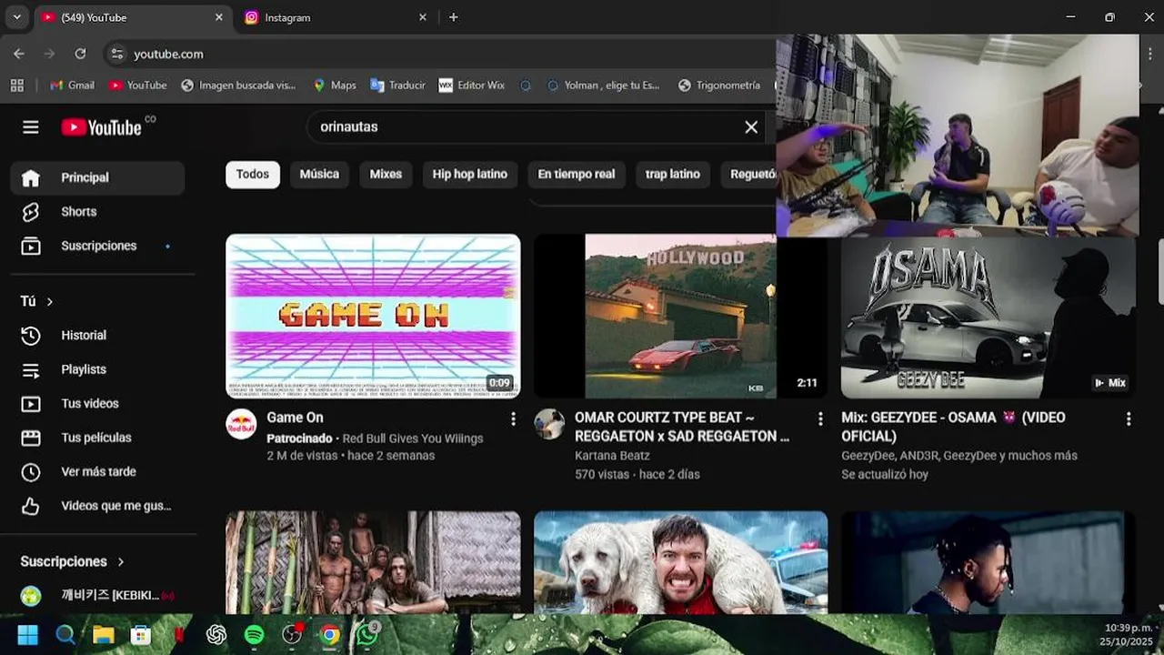Viewport: 1164px width, 655px height.
Task: Open a new browser tab
Action: click(454, 17)
